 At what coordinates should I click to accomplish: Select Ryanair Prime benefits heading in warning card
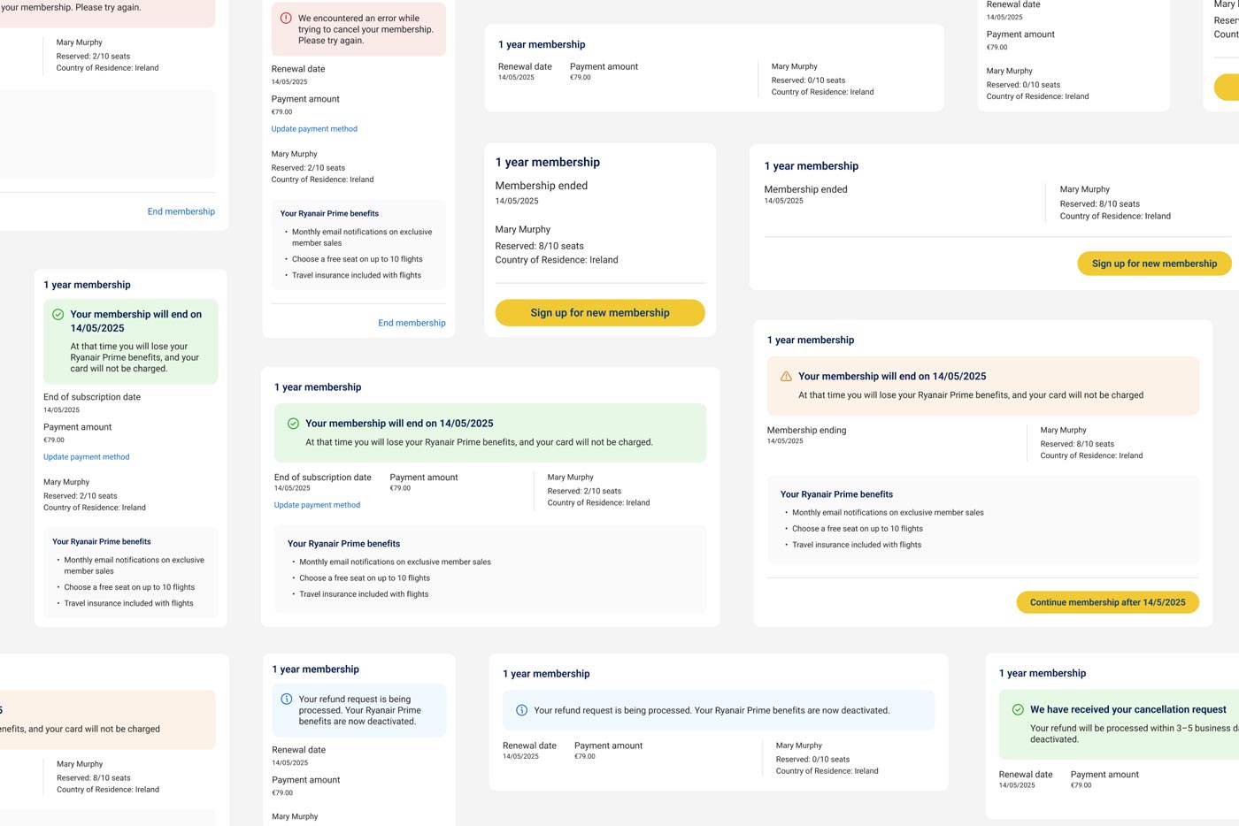click(x=836, y=494)
